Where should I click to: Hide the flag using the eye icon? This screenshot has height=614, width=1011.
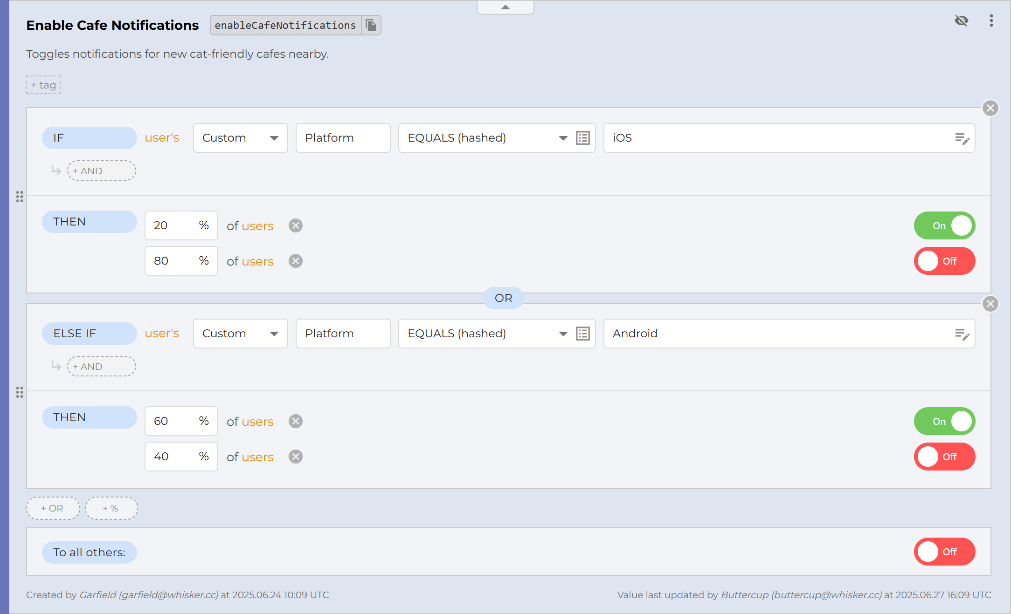tap(962, 21)
